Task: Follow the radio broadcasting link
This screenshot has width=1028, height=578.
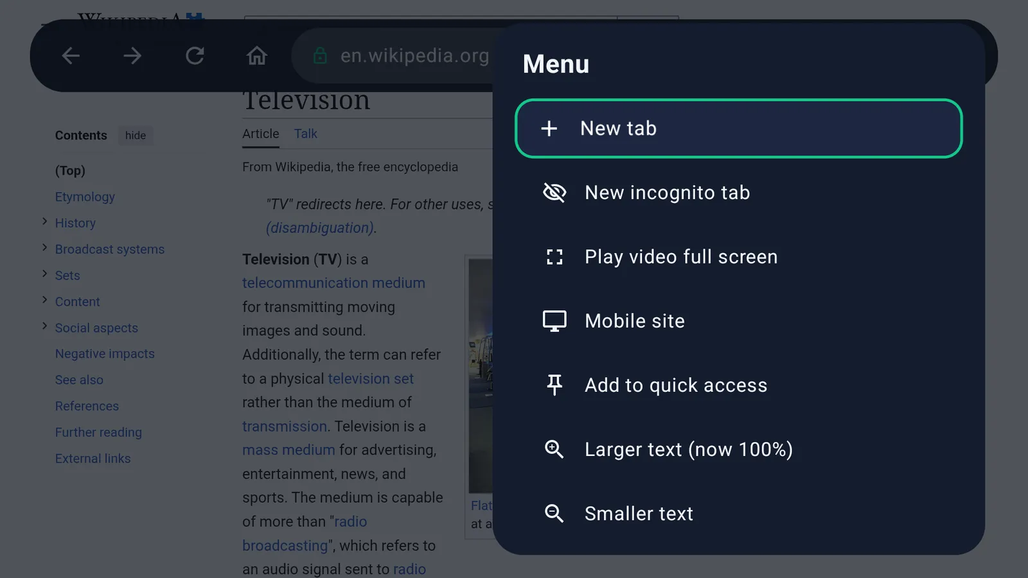Action: (x=305, y=534)
